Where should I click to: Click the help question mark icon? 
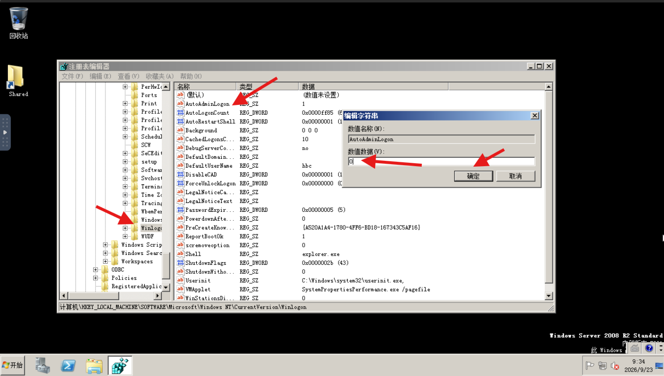click(649, 348)
